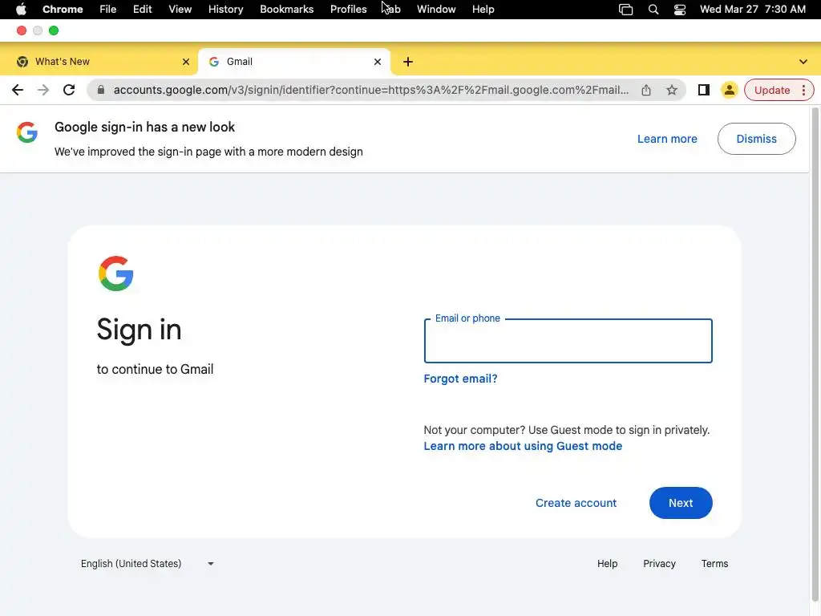Open the History menu
This screenshot has width=821, height=616.
pyautogui.click(x=225, y=9)
